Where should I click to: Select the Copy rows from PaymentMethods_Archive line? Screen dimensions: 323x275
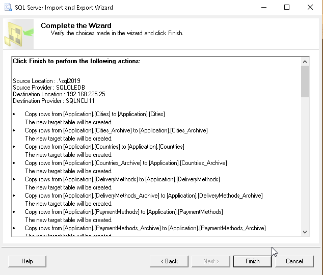pos(145,228)
